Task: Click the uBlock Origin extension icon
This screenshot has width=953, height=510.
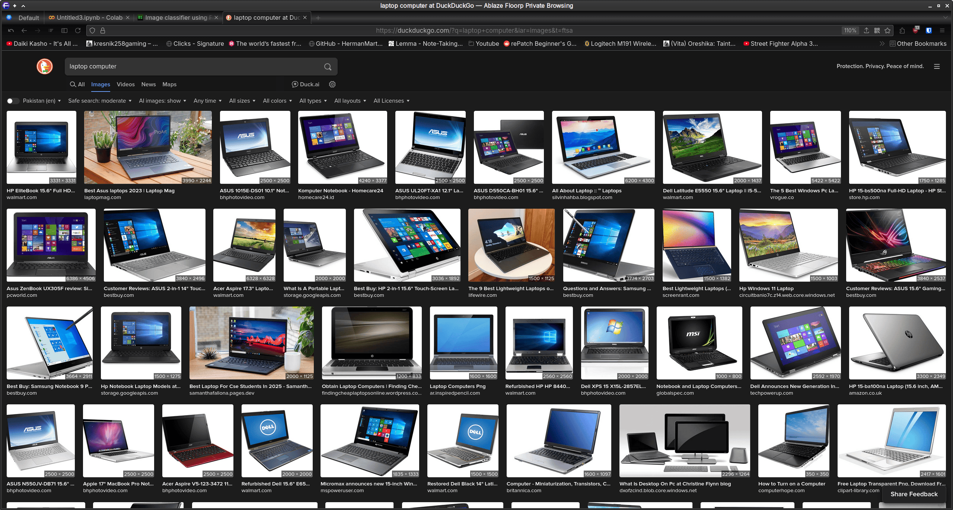Action: (x=915, y=31)
